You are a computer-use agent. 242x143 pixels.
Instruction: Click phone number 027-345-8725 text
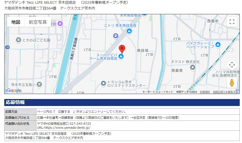click(x=80, y=123)
